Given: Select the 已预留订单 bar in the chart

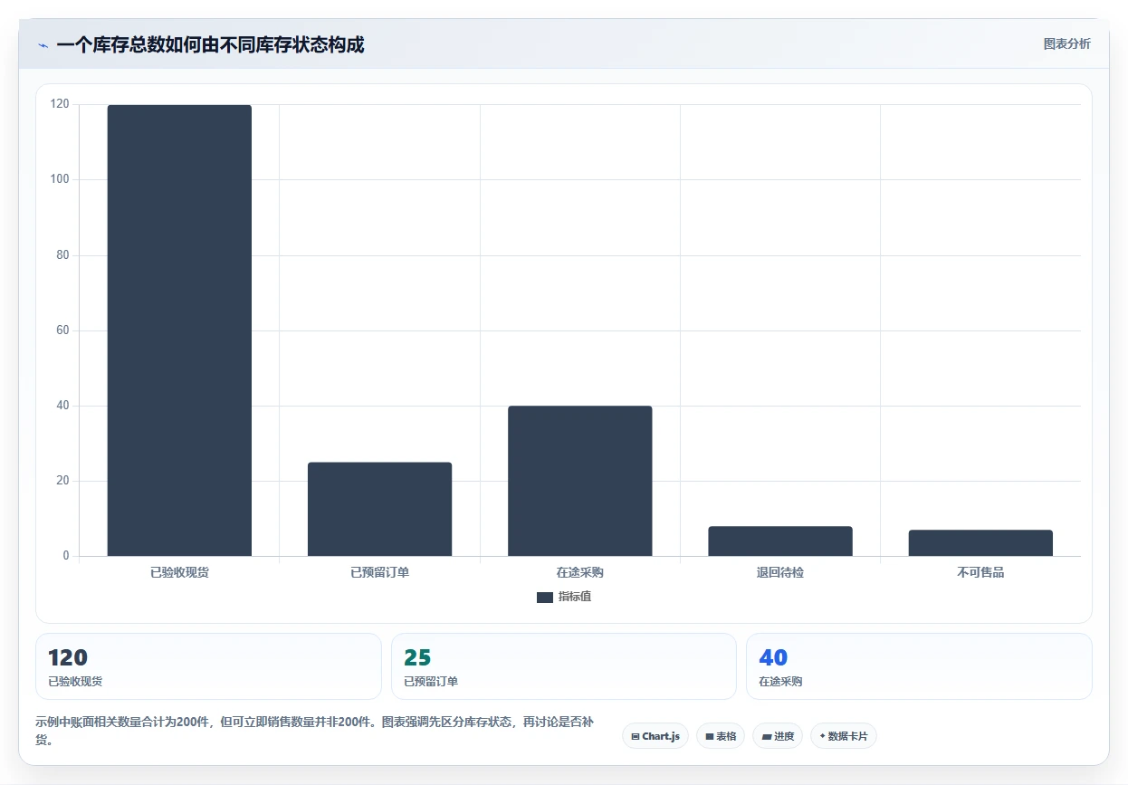Looking at the screenshot, I should 379,509.
